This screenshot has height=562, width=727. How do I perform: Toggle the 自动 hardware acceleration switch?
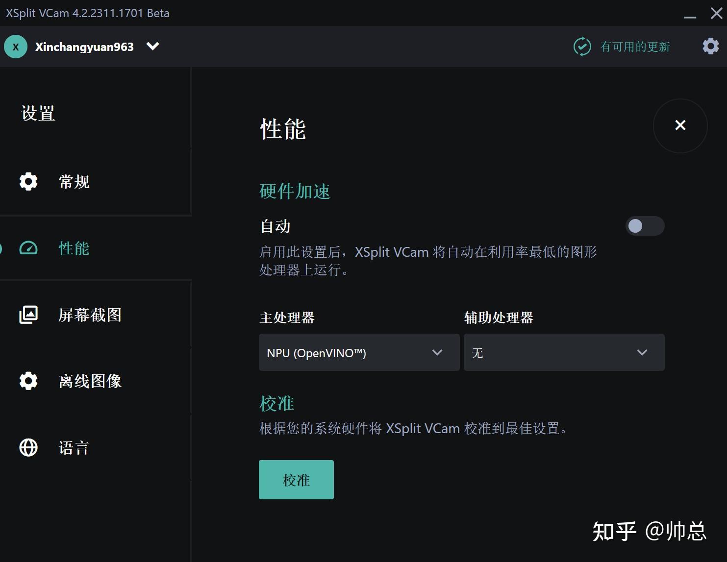(645, 226)
